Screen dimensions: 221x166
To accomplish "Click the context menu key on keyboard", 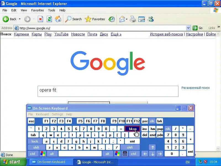I will point(125,154).
